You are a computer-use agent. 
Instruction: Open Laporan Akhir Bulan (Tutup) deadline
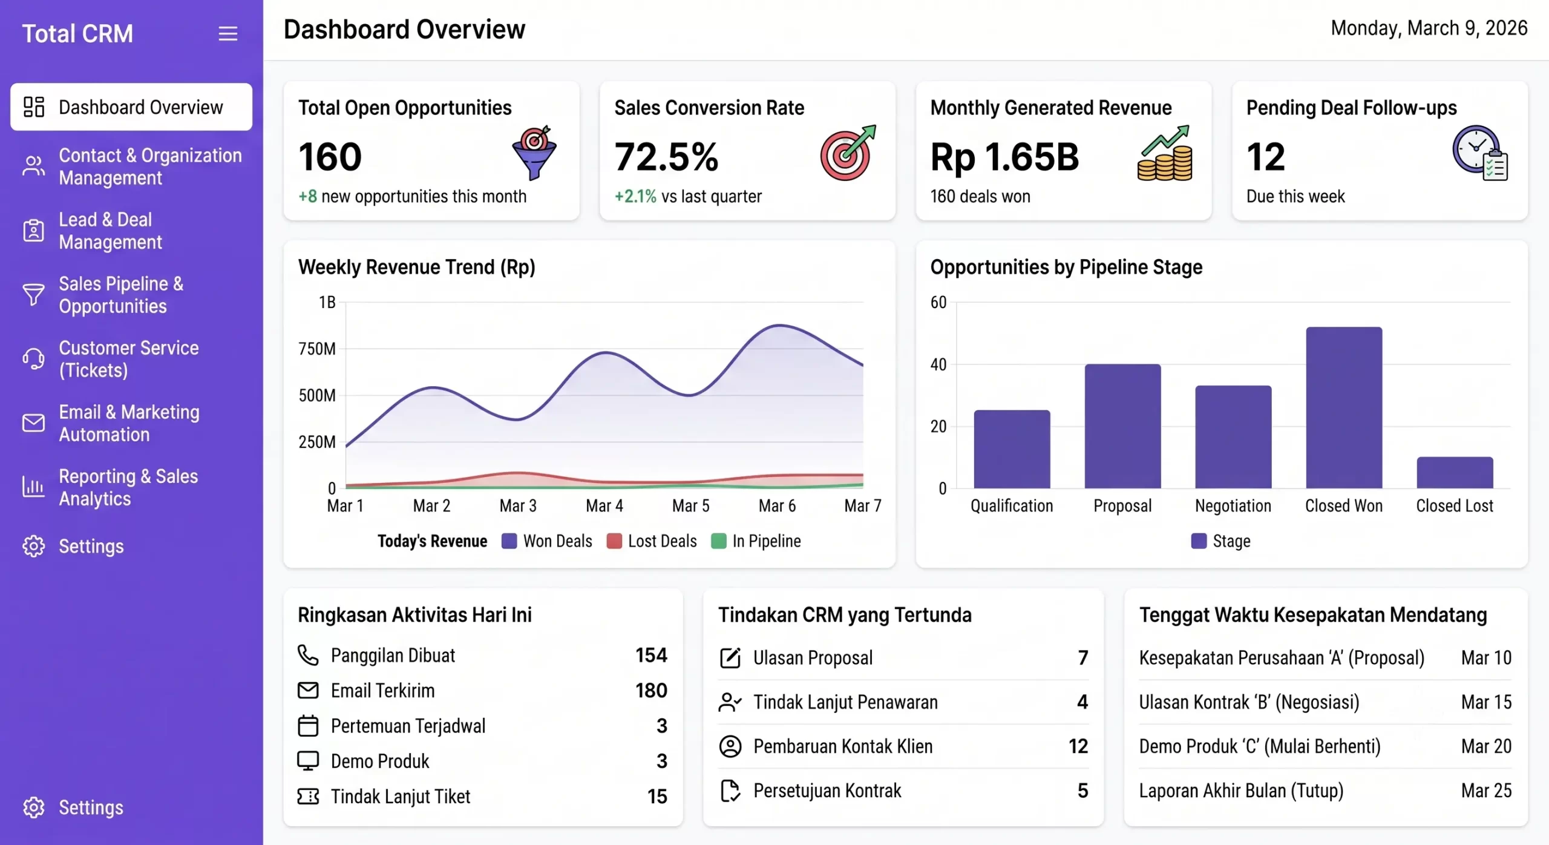[x=1325, y=791]
